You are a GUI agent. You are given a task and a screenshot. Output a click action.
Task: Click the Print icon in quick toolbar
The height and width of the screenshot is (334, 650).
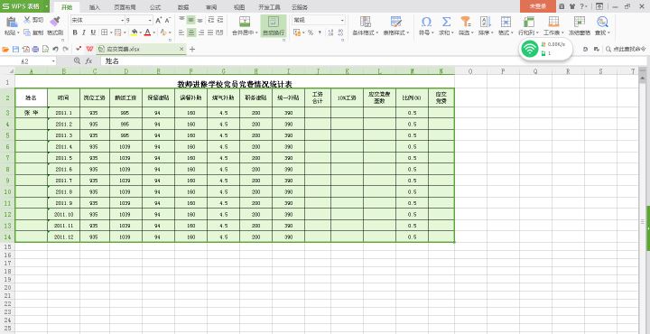(x=35, y=49)
